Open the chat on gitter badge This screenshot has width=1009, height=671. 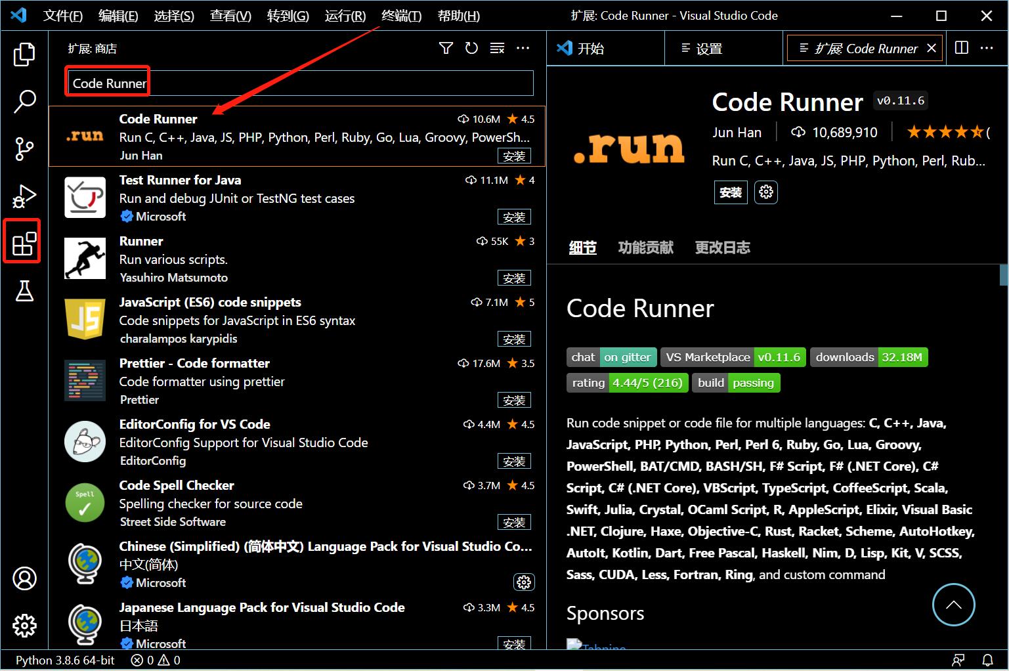pos(612,357)
